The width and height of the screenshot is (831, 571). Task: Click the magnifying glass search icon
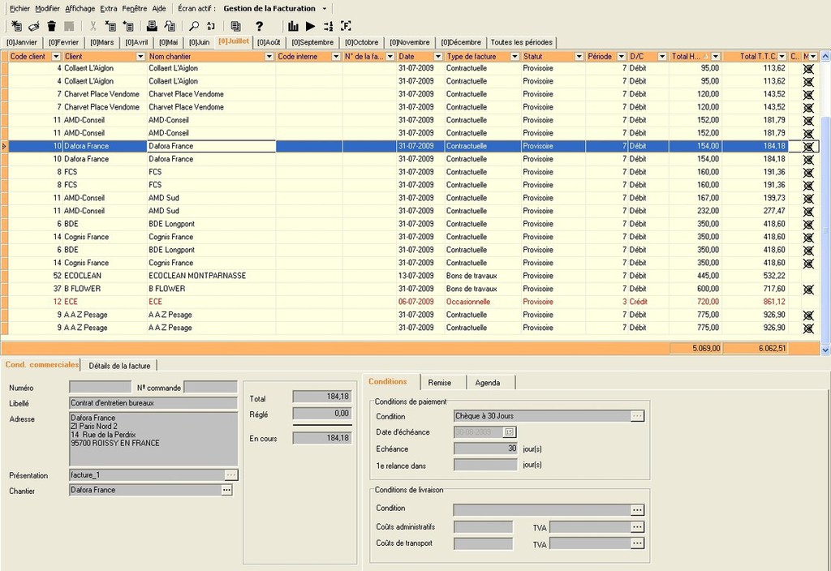click(x=194, y=26)
